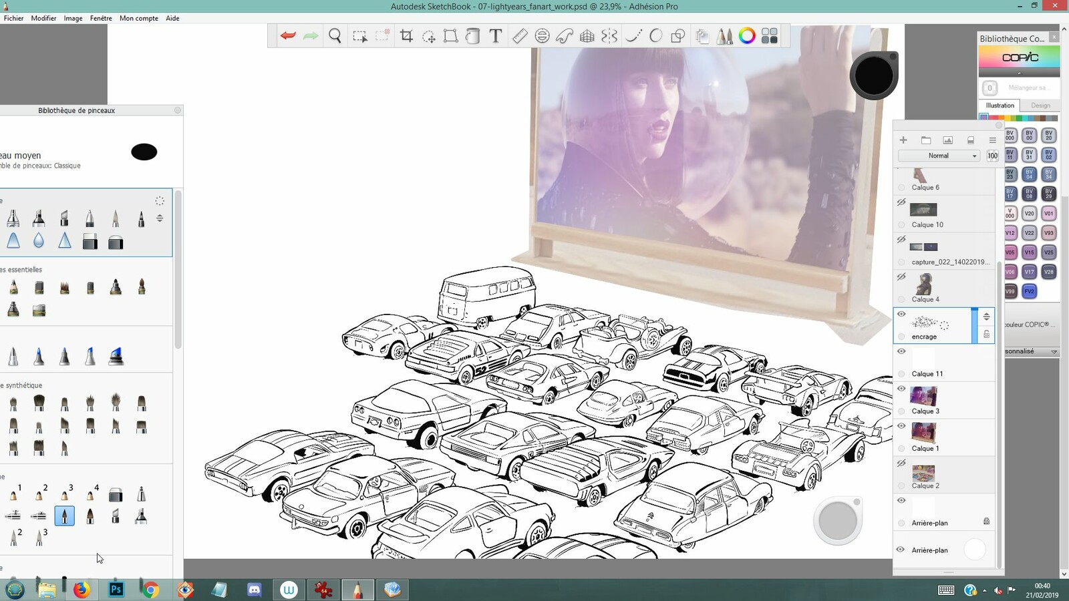Switch to the Design tab
The image size is (1069, 601).
[x=1040, y=106]
